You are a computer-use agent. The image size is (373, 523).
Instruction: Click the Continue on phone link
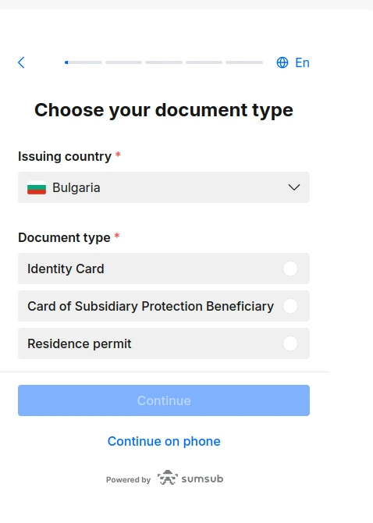pos(164,441)
